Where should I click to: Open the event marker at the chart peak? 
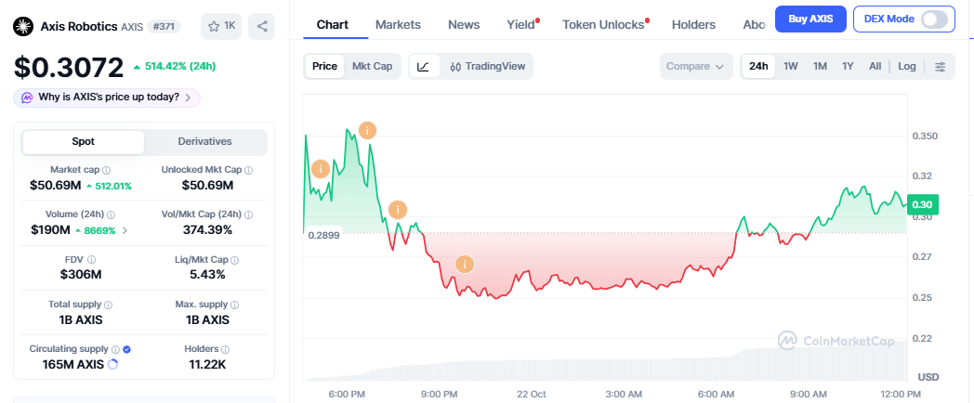(367, 130)
